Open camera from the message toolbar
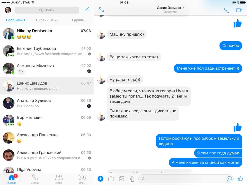The width and height of the screenshot is (247, 185). tap(111, 179)
